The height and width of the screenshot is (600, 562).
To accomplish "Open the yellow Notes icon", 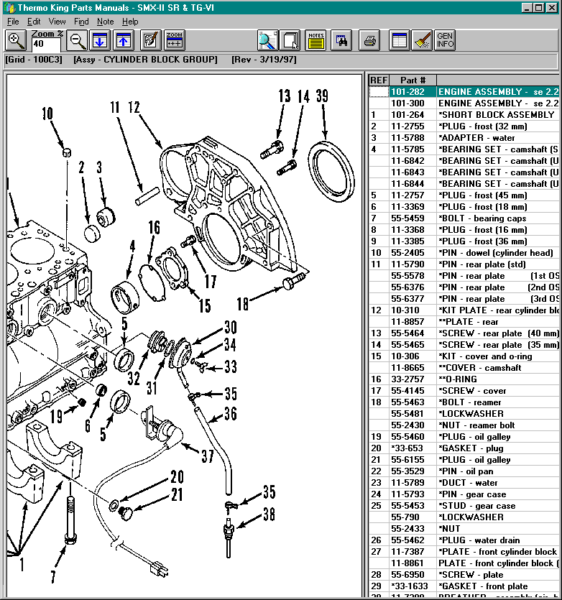I will pos(315,40).
